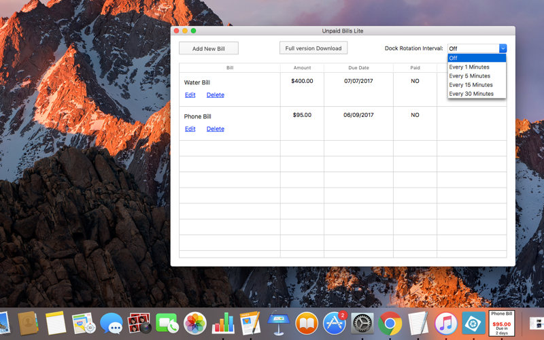
Task: Click the Add New Bill button
Action: (x=209, y=48)
